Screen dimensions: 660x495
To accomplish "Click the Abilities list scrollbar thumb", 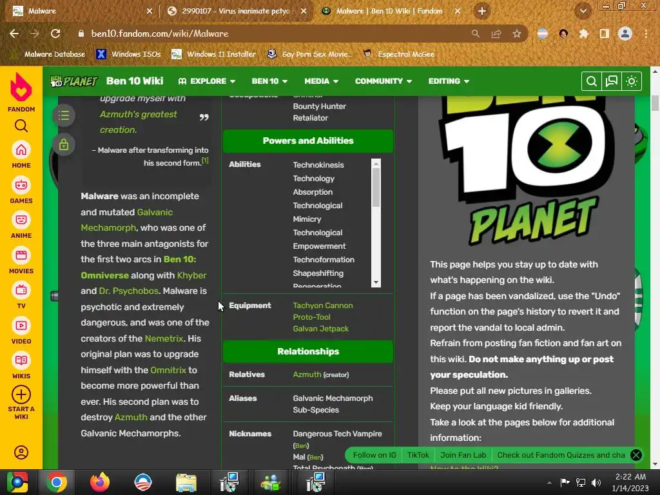I will click(376, 188).
